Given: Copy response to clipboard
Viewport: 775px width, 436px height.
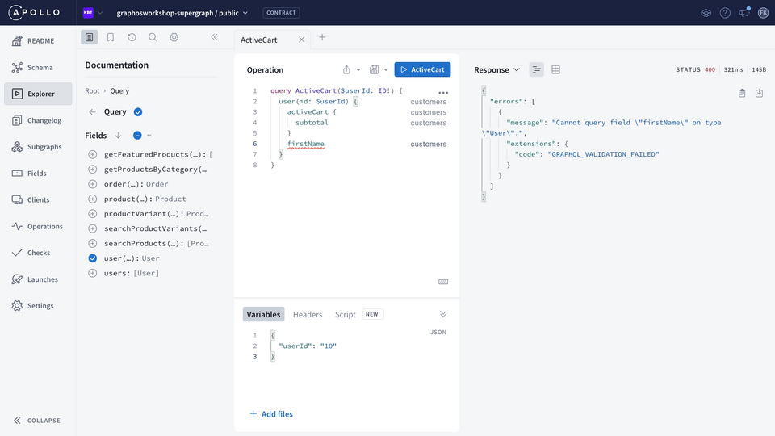Looking at the screenshot, I should 742,93.
